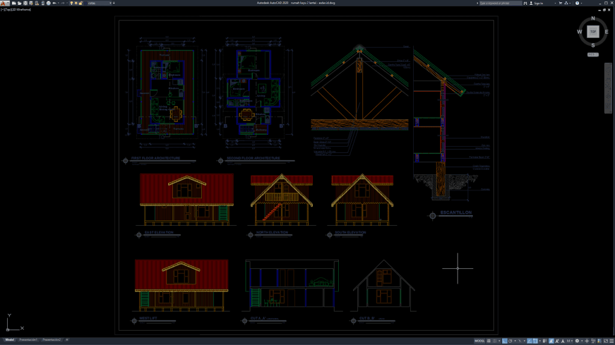
Task: Switch to the Presentación1 layout tab
Action: point(29,340)
